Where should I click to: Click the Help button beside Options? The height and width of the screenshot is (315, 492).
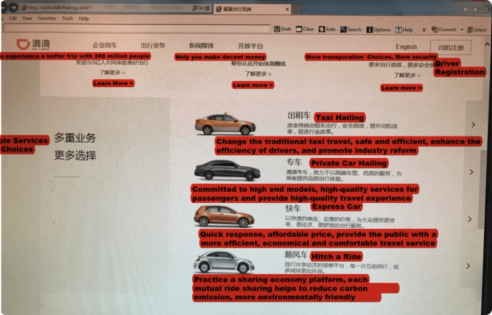(404, 30)
